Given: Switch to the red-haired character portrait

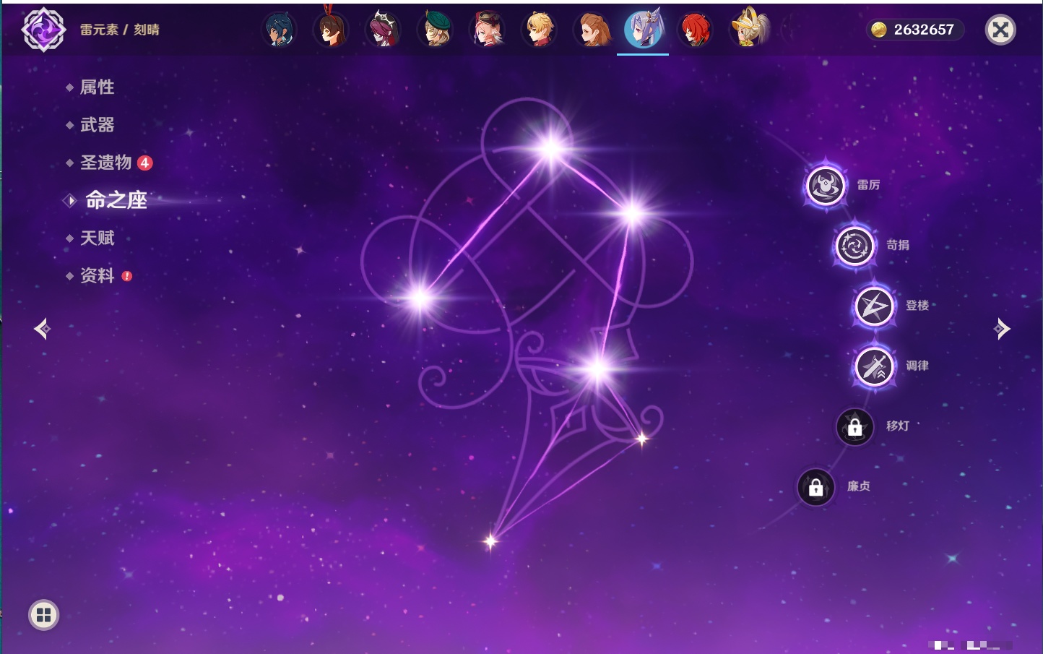Looking at the screenshot, I should coord(695,30).
